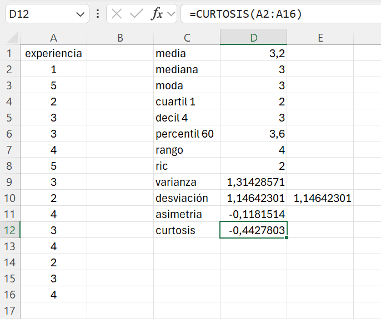Select the row 12 header

[x=9, y=230]
